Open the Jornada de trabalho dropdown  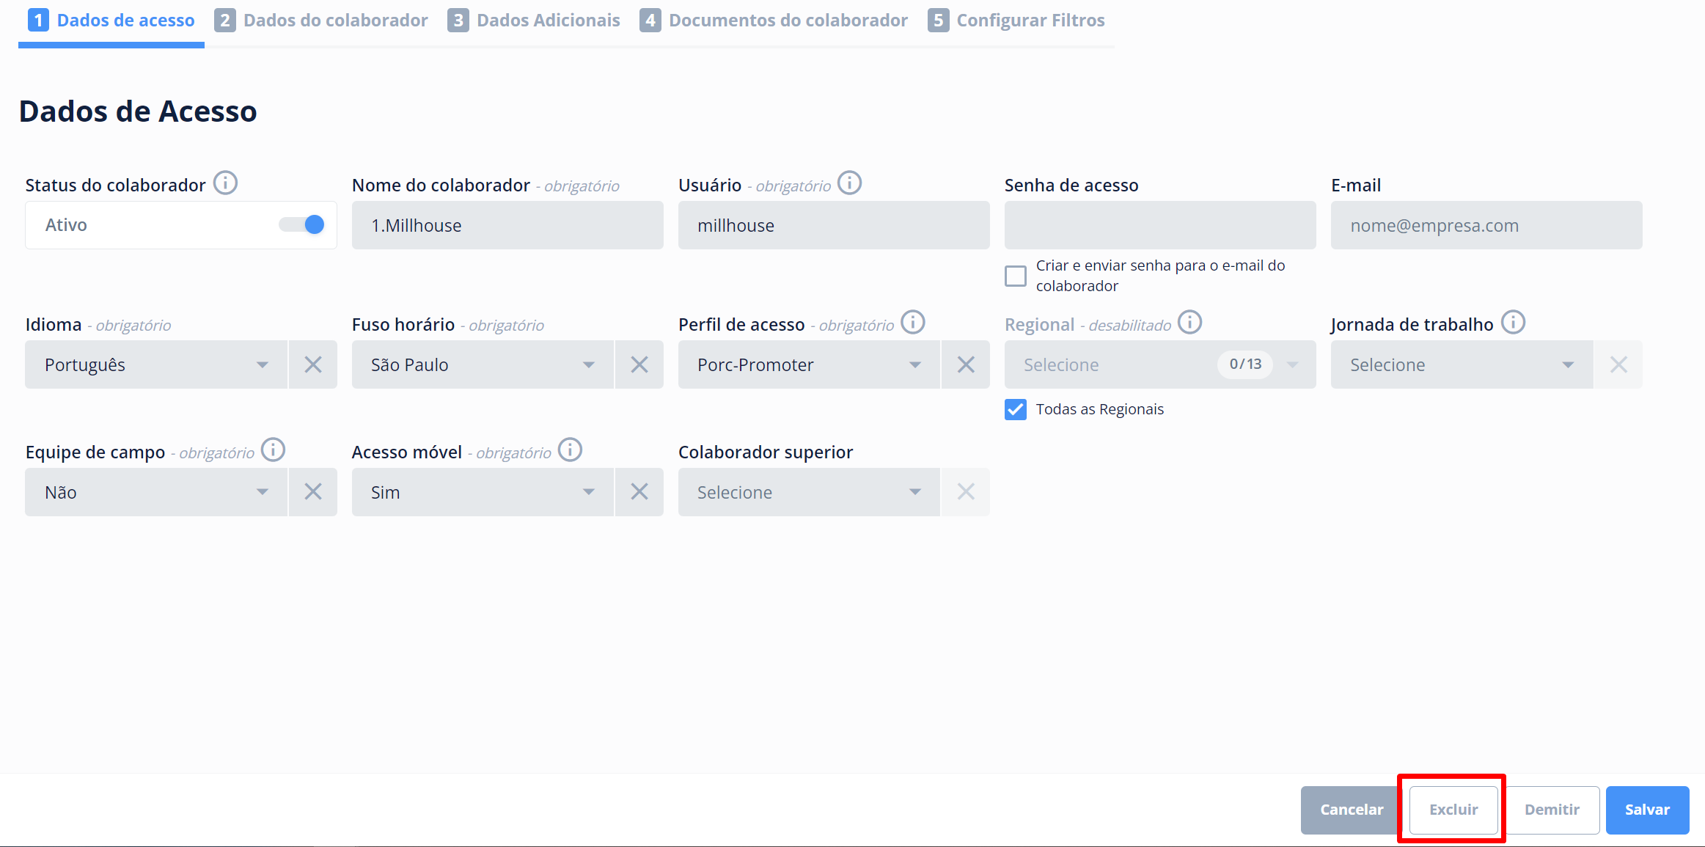point(1461,364)
